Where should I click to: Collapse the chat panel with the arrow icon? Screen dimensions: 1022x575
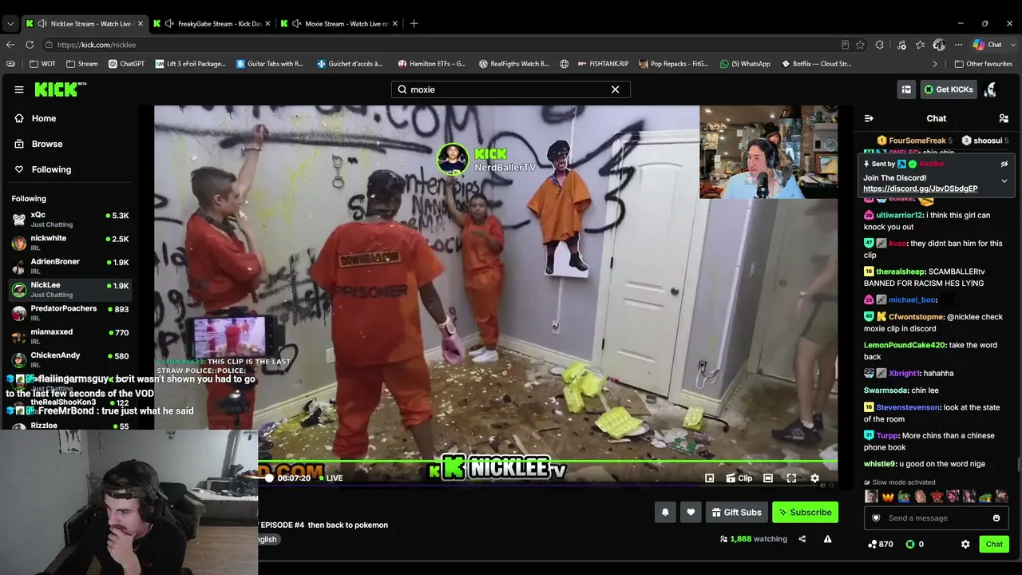869,118
